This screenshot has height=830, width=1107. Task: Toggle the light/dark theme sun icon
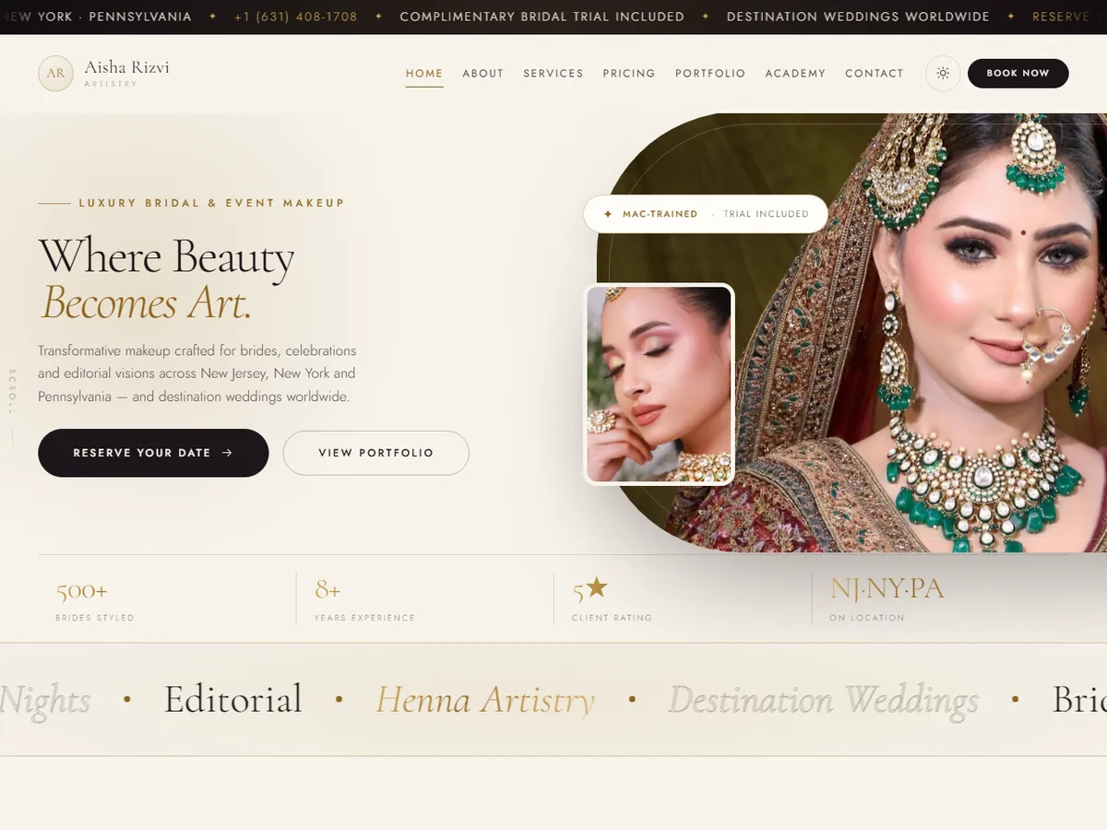pyautogui.click(x=943, y=73)
